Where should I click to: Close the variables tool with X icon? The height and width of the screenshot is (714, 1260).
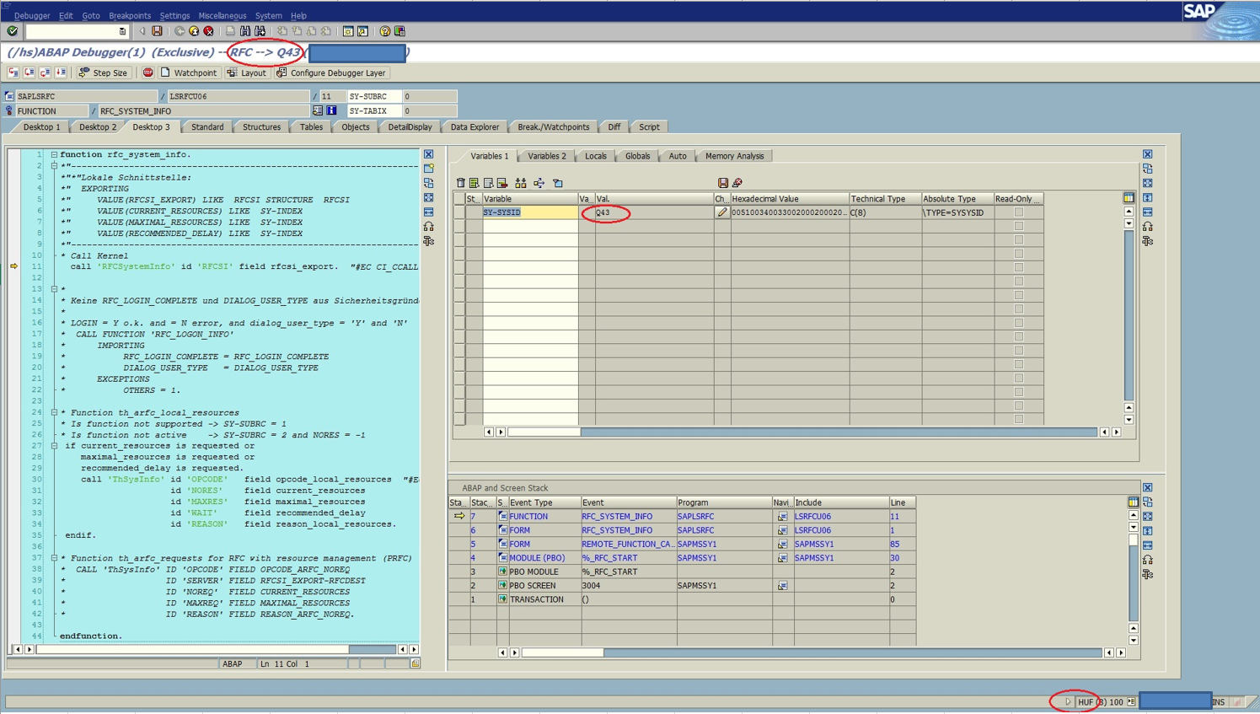[1147, 154]
